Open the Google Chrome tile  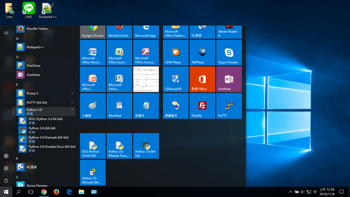click(x=93, y=32)
